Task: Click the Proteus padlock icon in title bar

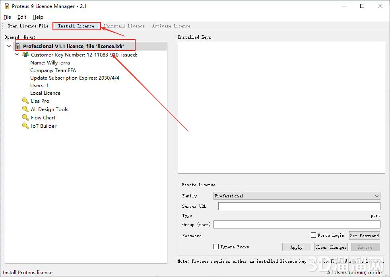Action: 6,6
